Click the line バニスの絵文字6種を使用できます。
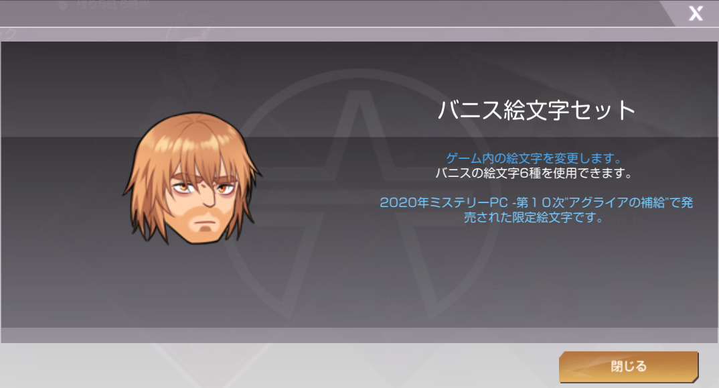 click(x=534, y=174)
